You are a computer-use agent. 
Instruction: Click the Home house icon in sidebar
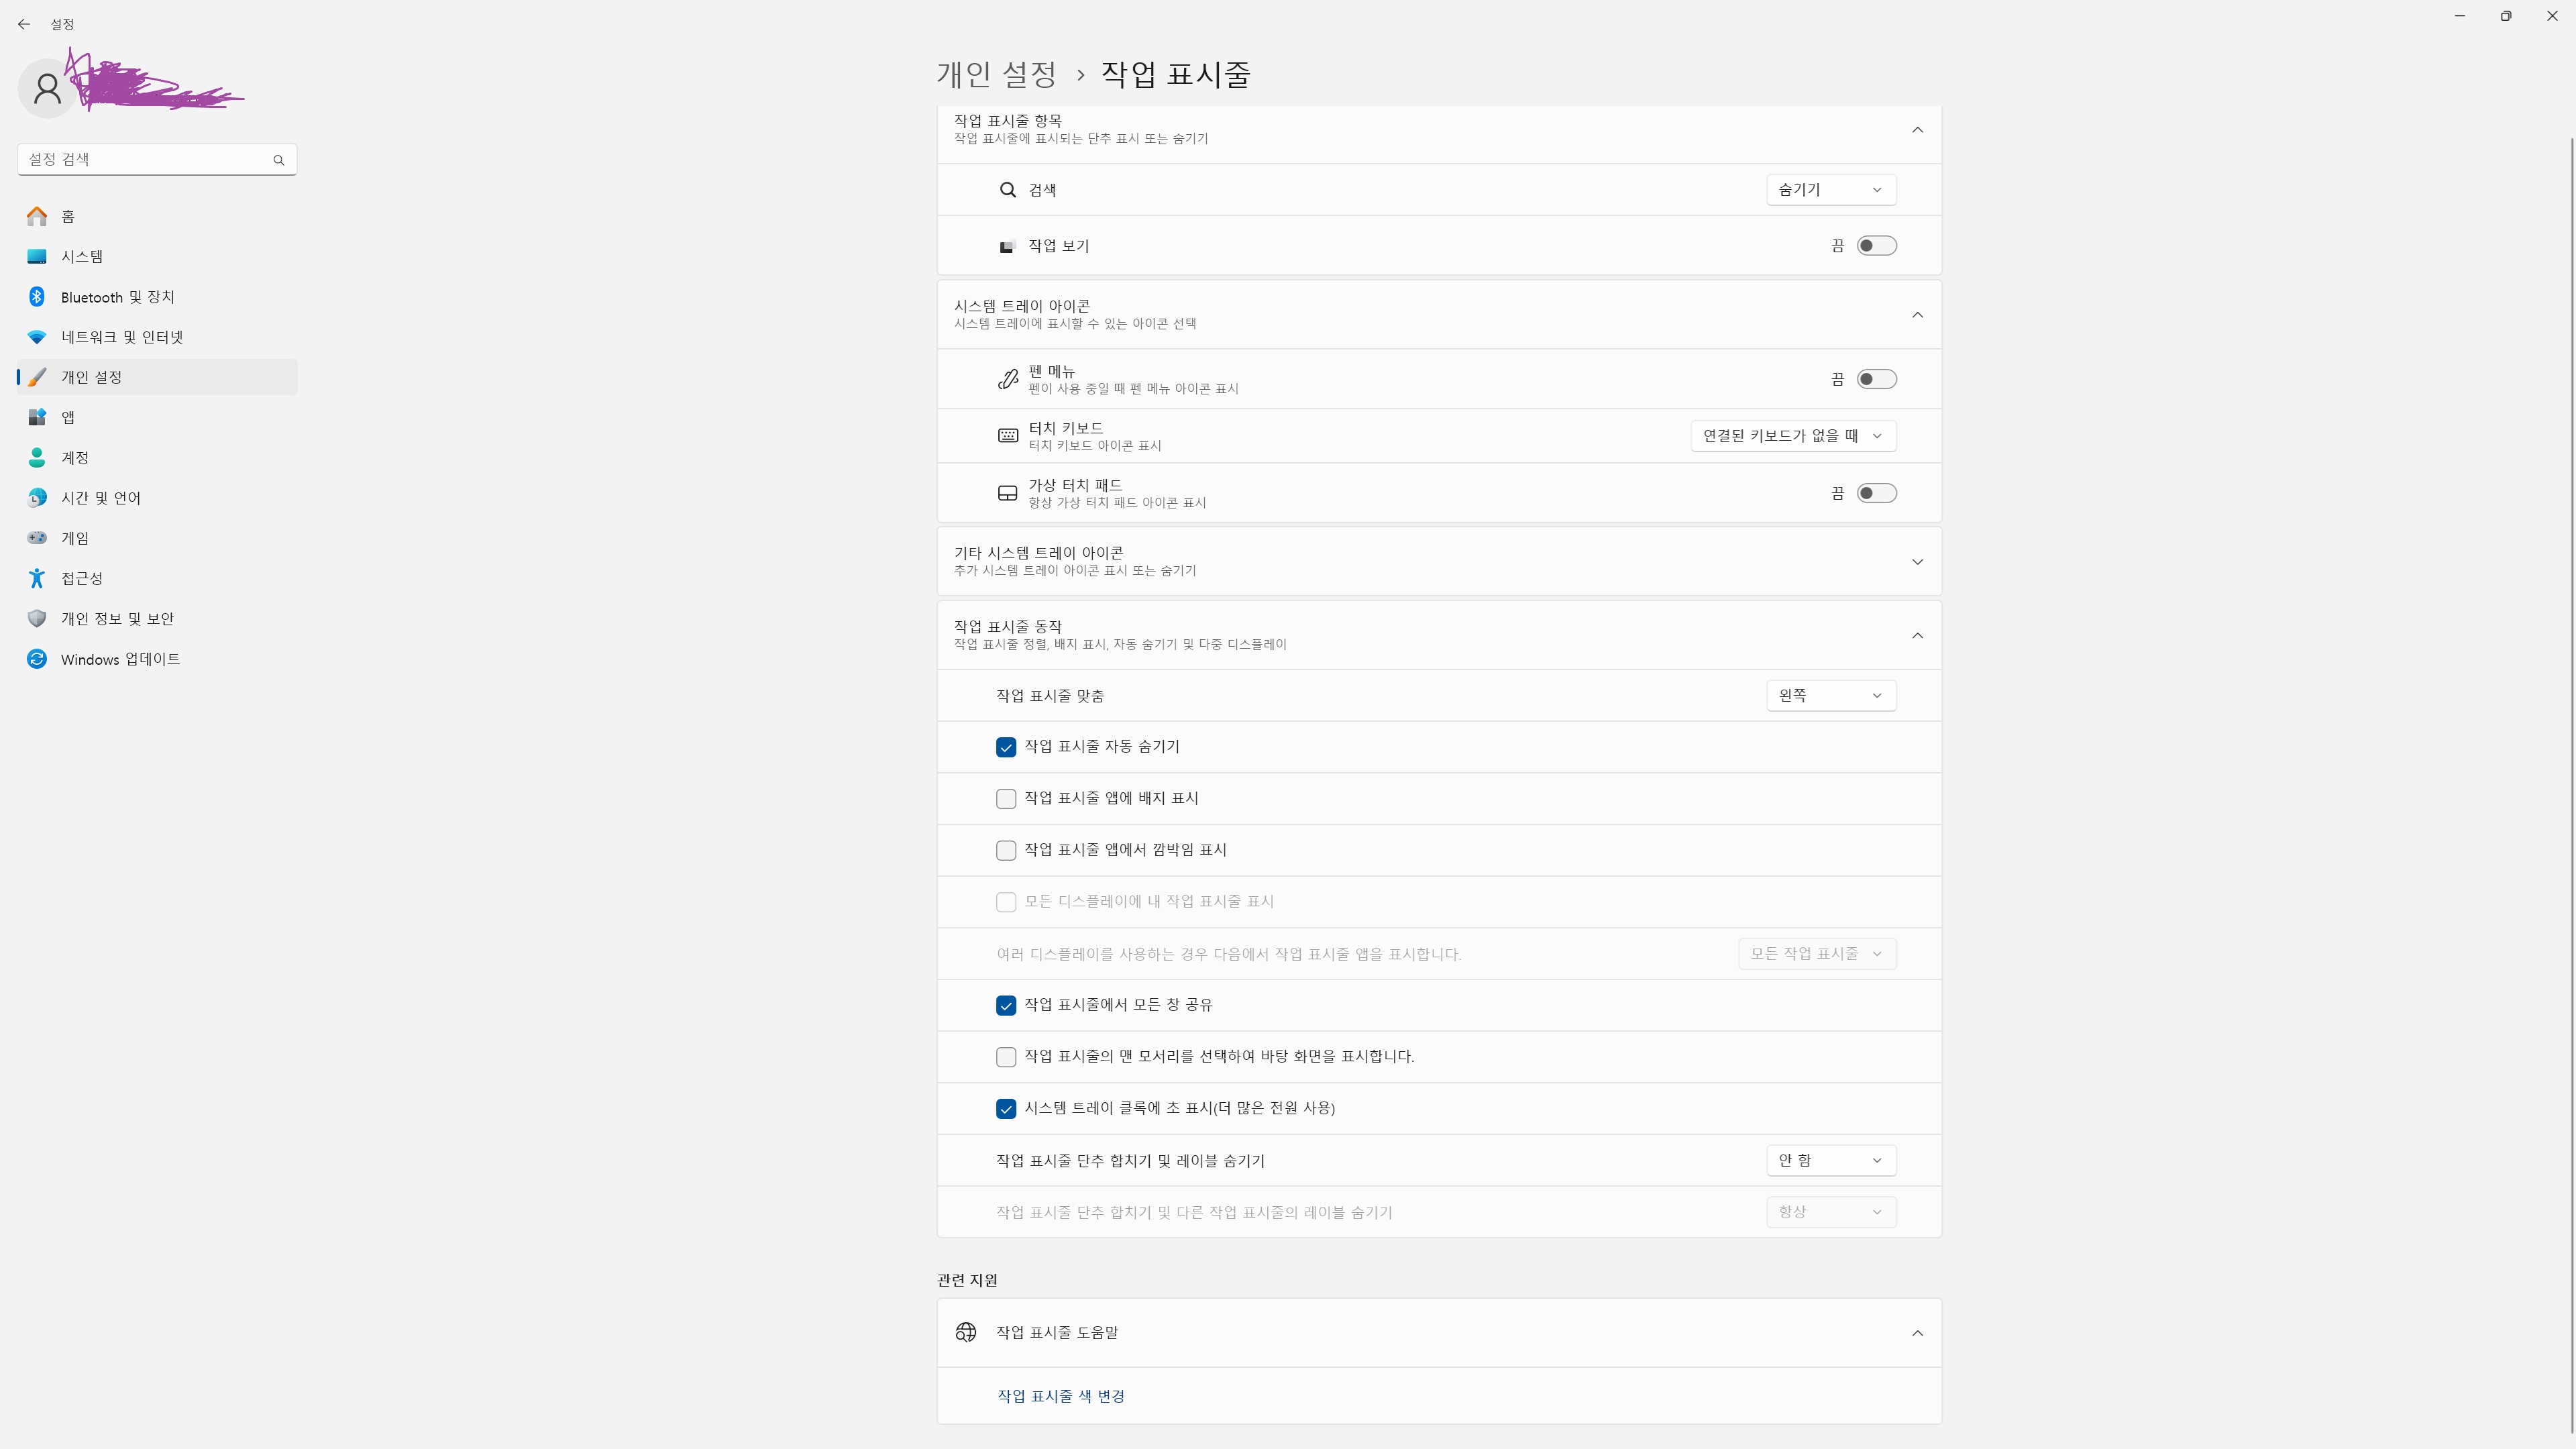[37, 216]
